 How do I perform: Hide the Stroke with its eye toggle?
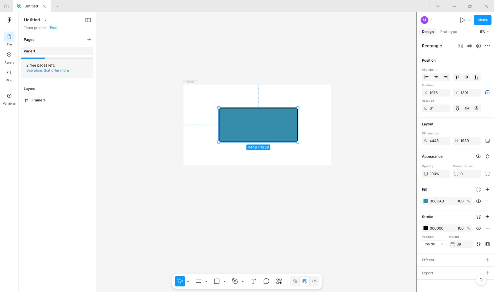[479, 228]
